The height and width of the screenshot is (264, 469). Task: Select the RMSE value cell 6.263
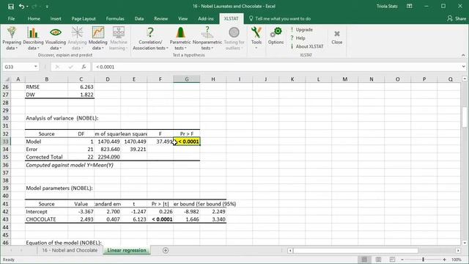tap(81, 87)
